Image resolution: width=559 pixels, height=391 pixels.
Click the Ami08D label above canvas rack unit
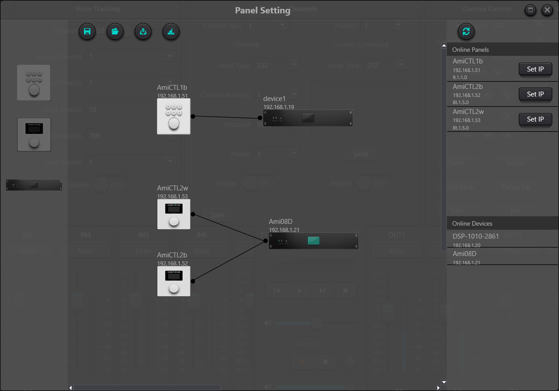[280, 222]
